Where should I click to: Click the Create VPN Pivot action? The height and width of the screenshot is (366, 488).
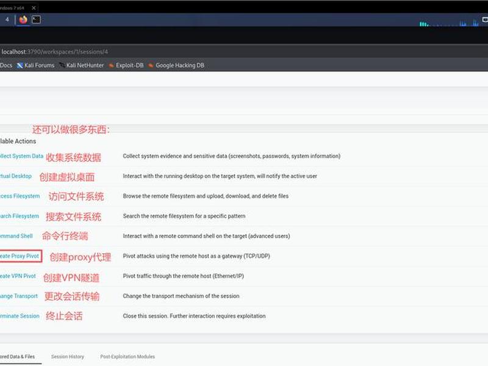pyautogui.click(x=18, y=276)
